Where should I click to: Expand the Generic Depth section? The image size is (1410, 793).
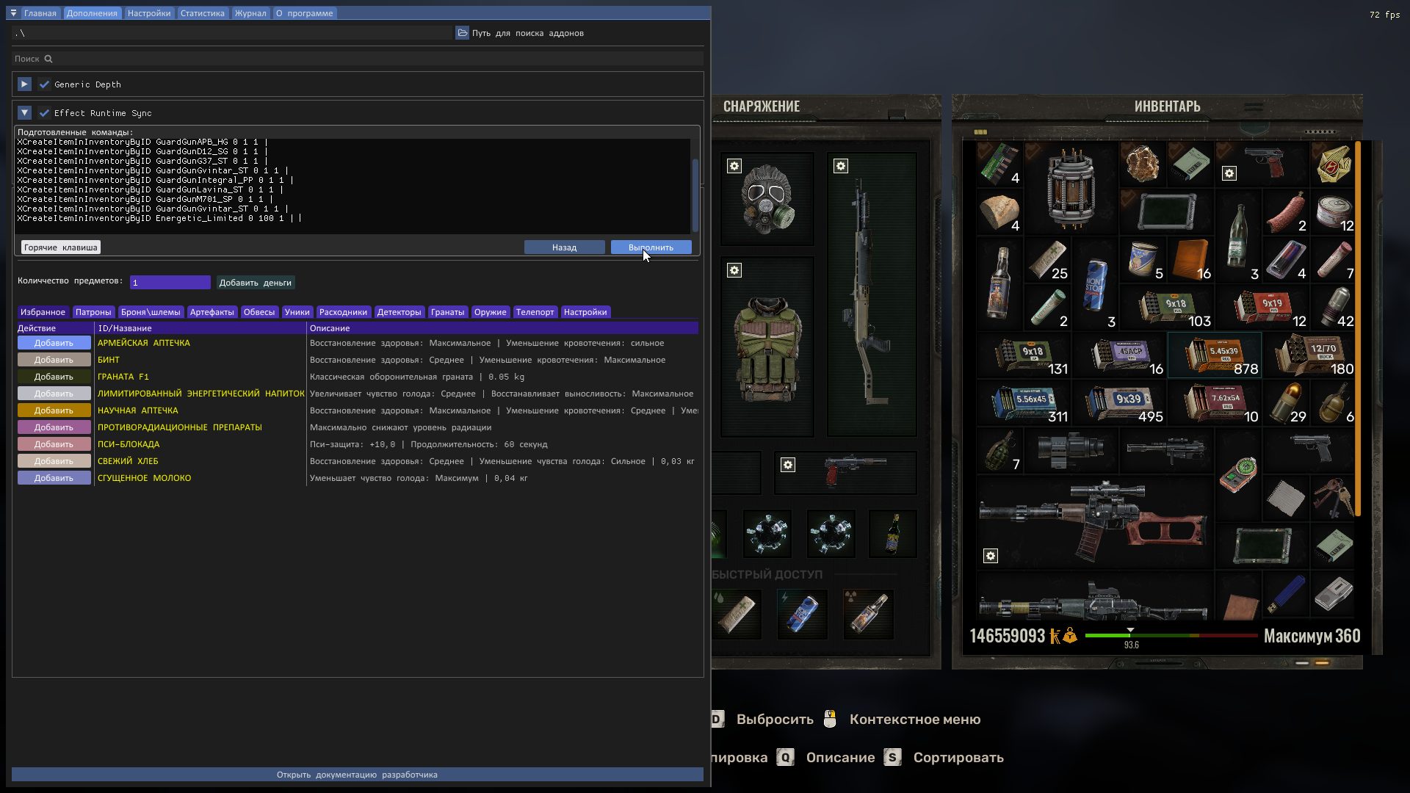(24, 84)
